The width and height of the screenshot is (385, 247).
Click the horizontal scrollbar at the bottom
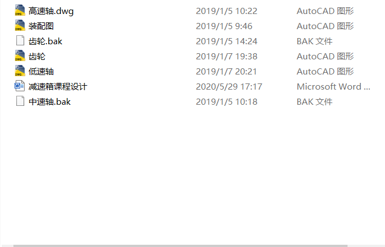pos(179,245)
